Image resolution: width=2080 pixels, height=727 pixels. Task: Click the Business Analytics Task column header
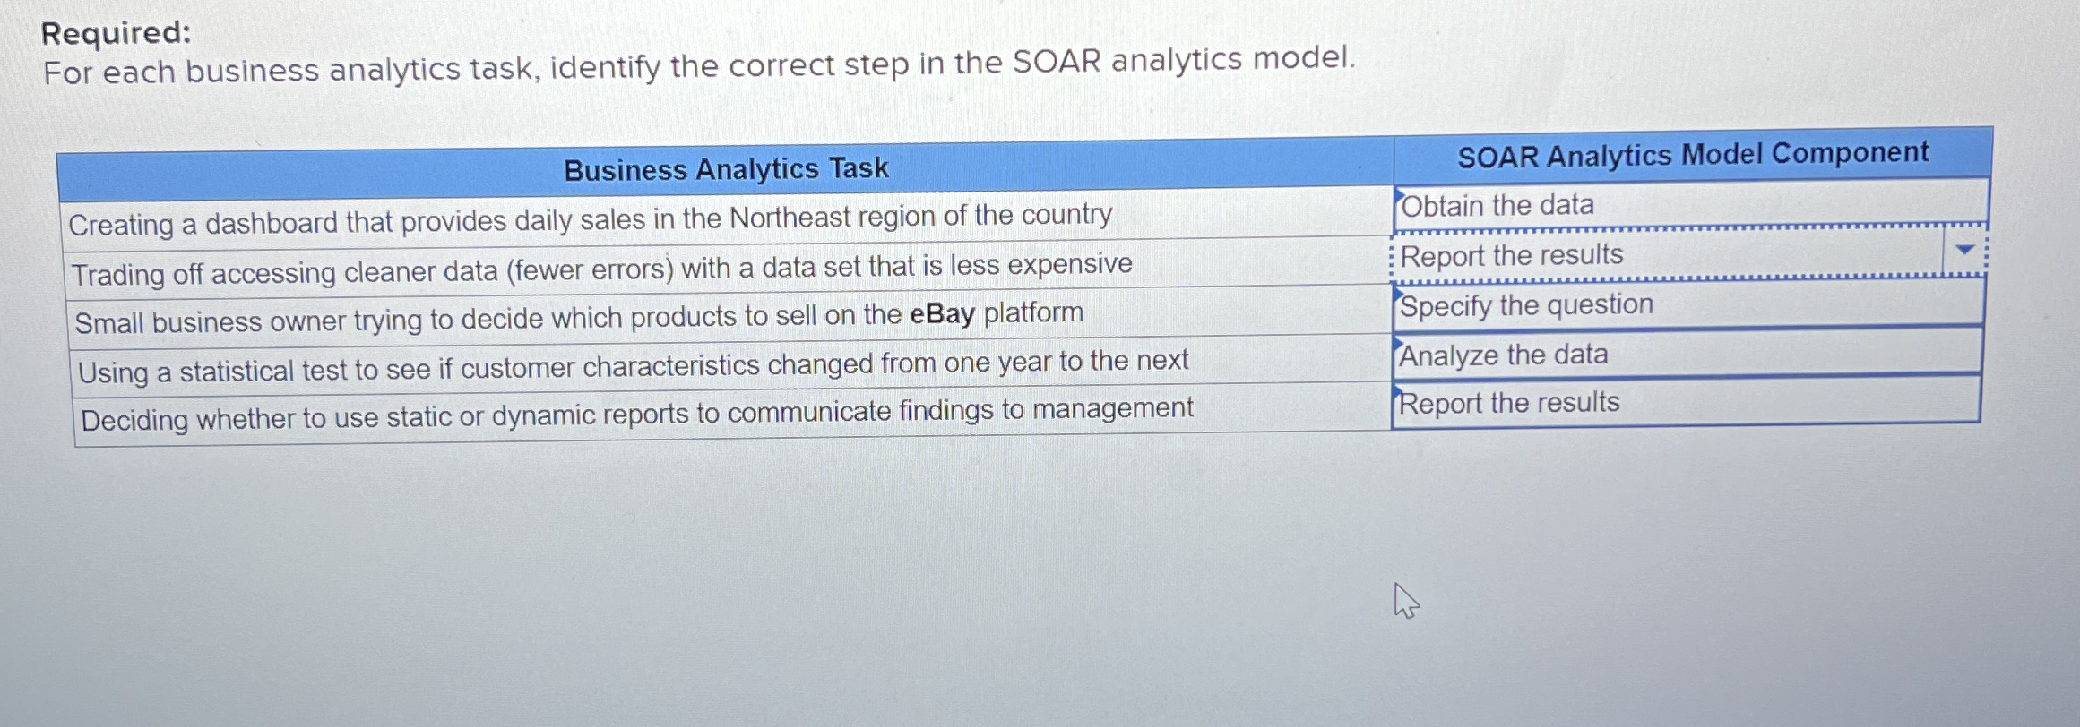pyautogui.click(x=726, y=169)
